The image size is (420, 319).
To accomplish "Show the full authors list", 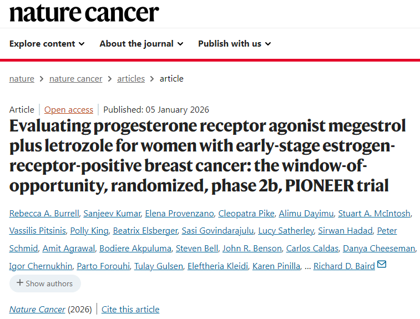I will click(45, 283).
